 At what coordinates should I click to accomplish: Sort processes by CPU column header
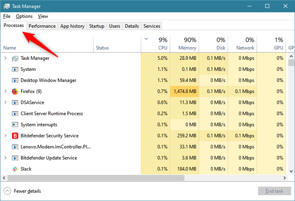156,44
